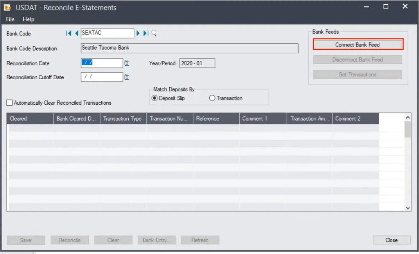The width and height of the screenshot is (419, 254).
Task: Click the Cleared column header
Action: pos(30,119)
